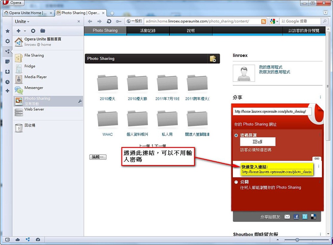Open the 回收桶 trash item
The image size is (333, 245).
pyautogui.click(x=48, y=128)
